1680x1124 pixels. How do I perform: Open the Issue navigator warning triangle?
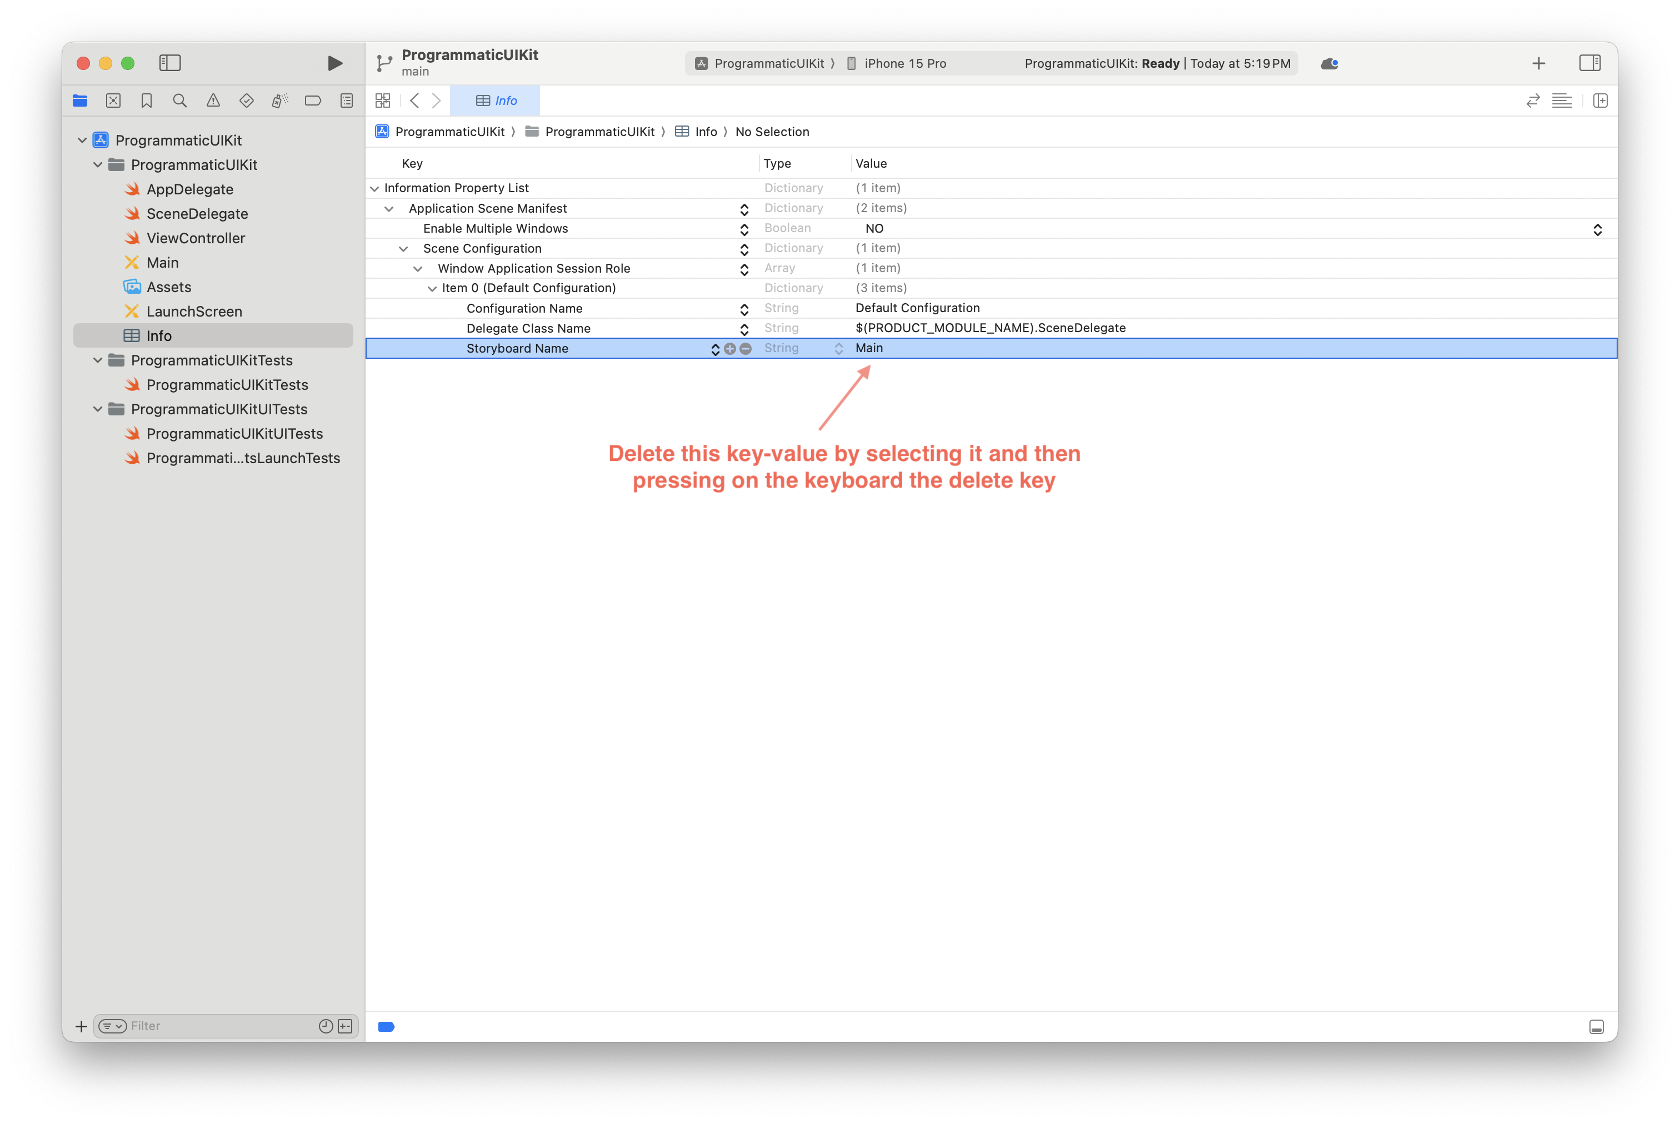click(212, 101)
